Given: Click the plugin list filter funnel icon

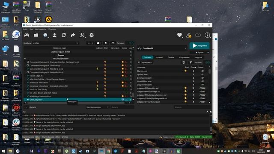Looking at the screenshot, I should (191, 62).
